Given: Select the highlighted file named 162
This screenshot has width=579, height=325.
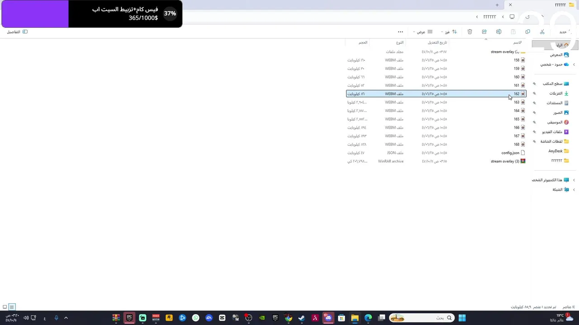Looking at the screenshot, I should point(436,94).
